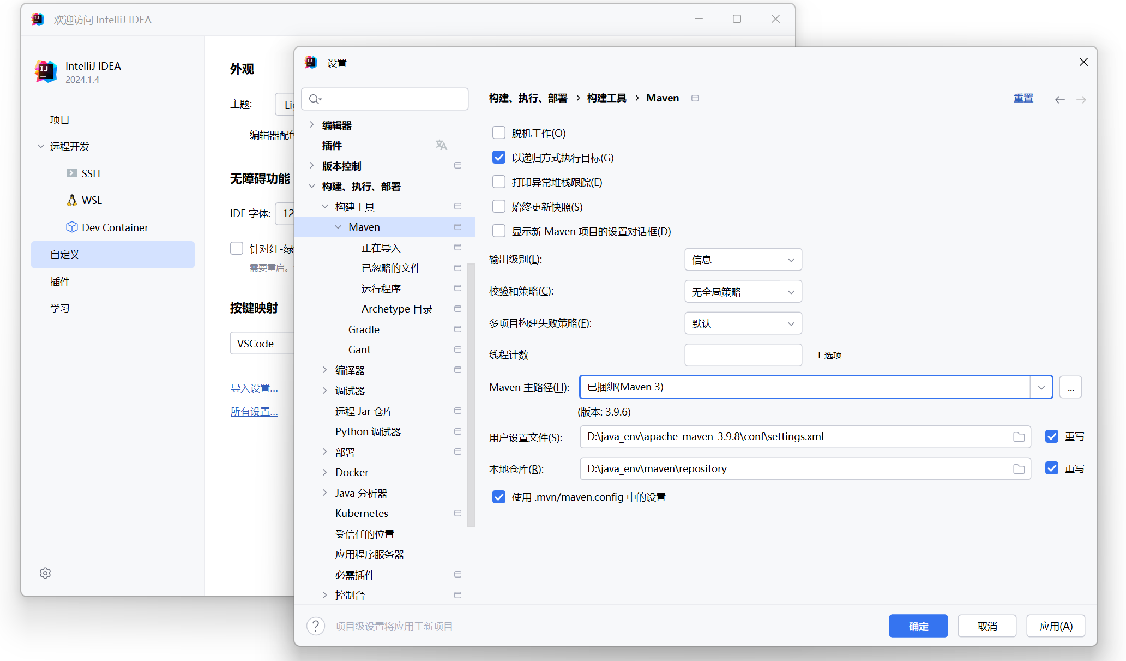This screenshot has height=661, width=1126.
Task: Select 学习 in welcome sidebar
Action: point(113,308)
